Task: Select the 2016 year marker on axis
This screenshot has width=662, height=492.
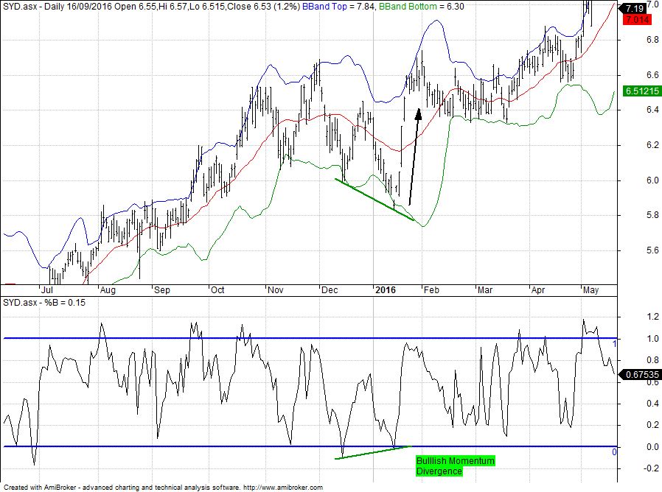Action: coord(386,290)
